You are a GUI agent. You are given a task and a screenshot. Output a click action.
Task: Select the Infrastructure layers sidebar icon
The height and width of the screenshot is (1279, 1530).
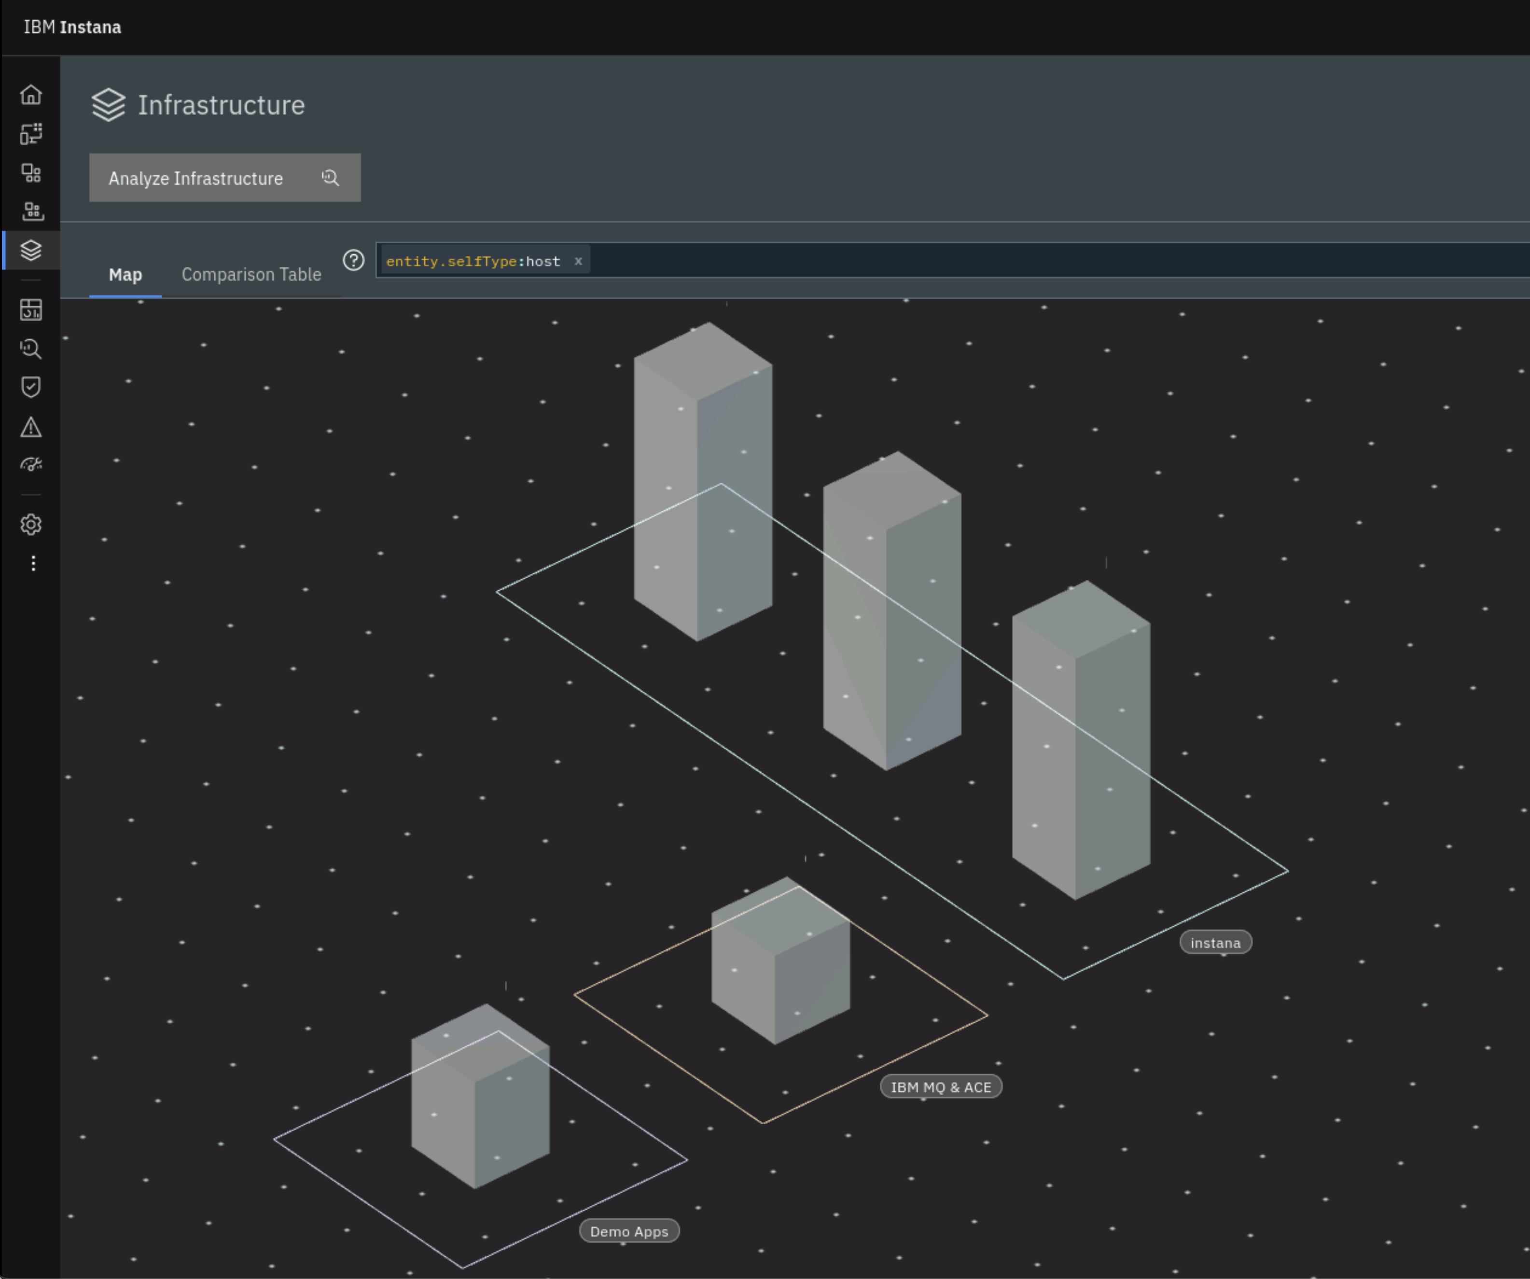pyautogui.click(x=30, y=250)
